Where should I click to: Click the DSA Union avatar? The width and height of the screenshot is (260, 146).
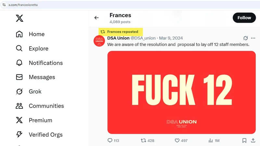(x=99, y=41)
